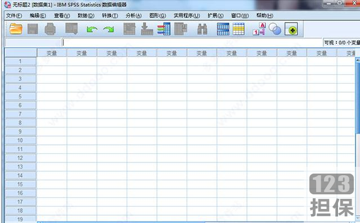Open Find with the binoculars icon

[202, 29]
